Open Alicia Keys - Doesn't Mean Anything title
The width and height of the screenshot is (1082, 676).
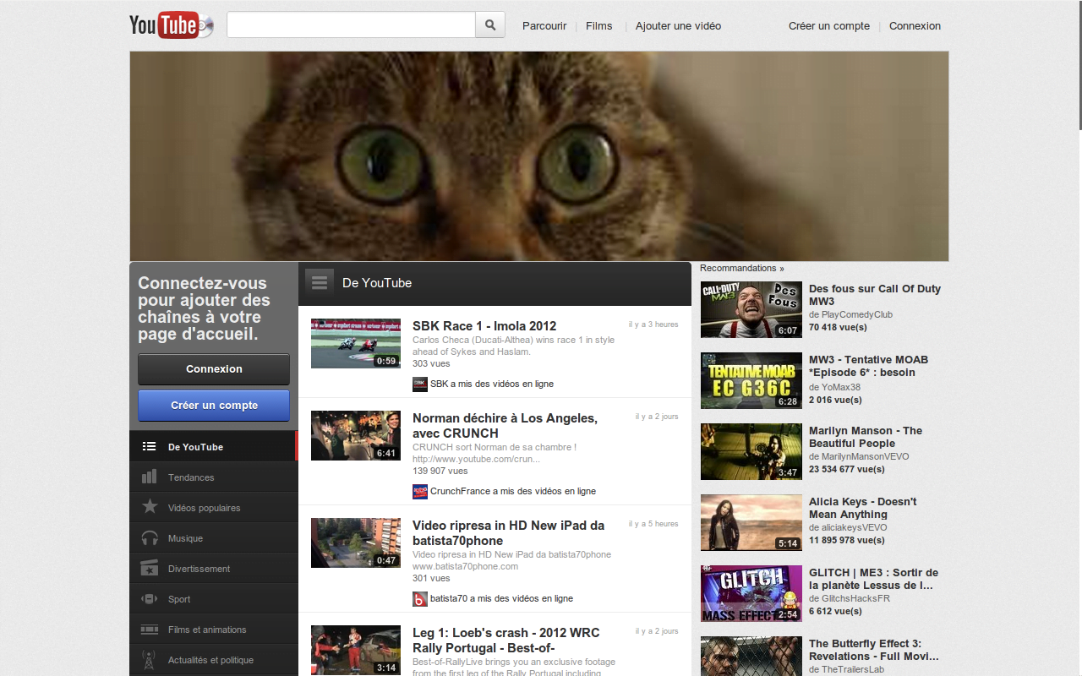point(862,508)
